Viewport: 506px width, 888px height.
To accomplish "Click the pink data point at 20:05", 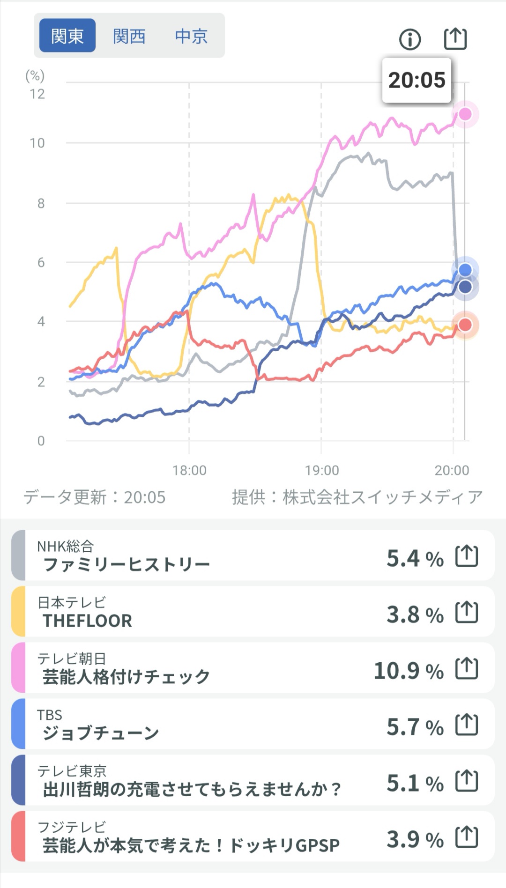I will (465, 114).
